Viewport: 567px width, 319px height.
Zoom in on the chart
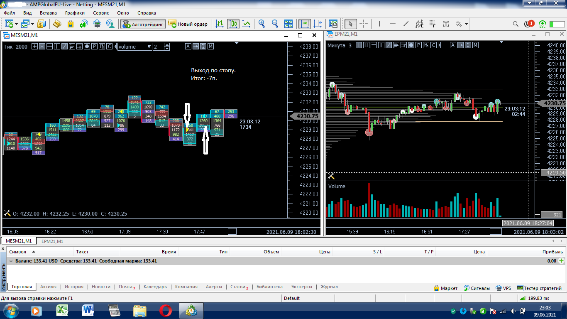(x=262, y=24)
